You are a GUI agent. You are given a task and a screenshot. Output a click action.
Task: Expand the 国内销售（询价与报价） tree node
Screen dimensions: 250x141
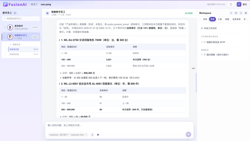[x=202, y=55]
